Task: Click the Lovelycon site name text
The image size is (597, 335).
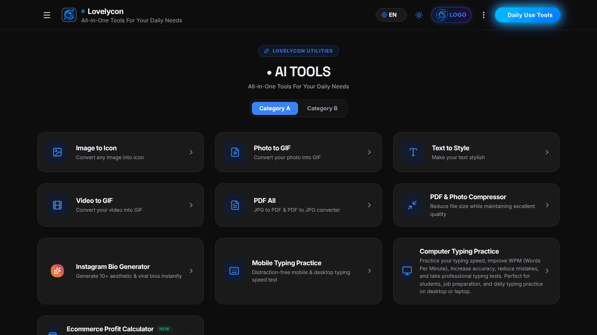Action: pyautogui.click(x=105, y=11)
